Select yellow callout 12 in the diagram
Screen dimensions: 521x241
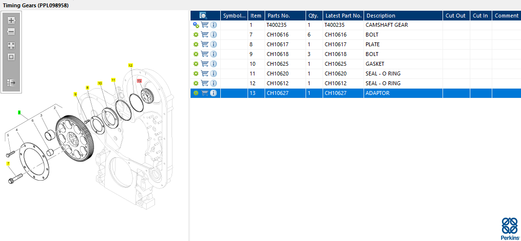(x=130, y=65)
